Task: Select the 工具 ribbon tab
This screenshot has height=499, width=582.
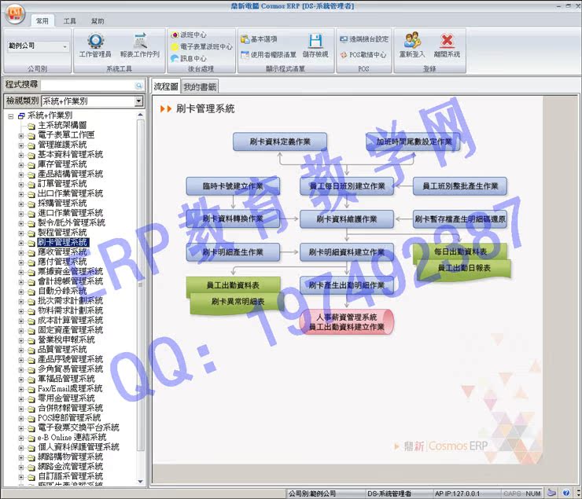Action: point(69,21)
